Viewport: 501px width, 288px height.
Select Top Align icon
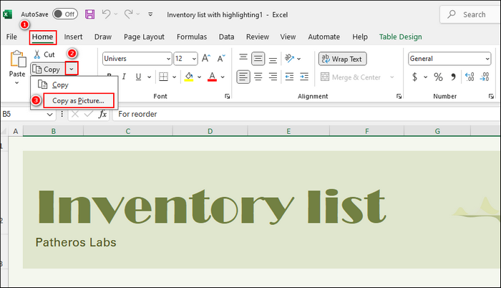(x=243, y=58)
